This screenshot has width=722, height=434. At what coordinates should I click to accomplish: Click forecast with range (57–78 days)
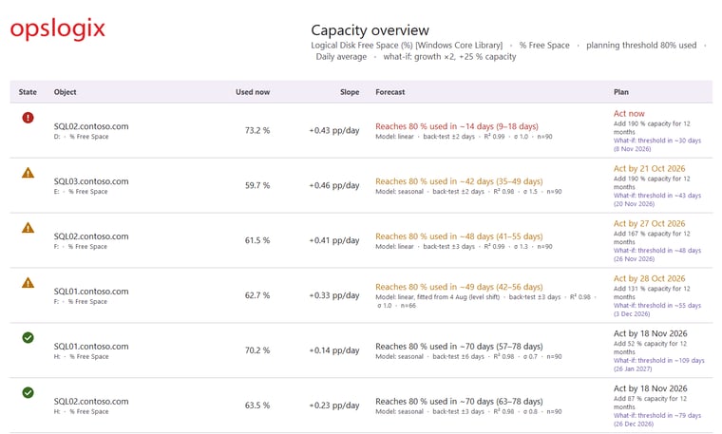(459, 346)
